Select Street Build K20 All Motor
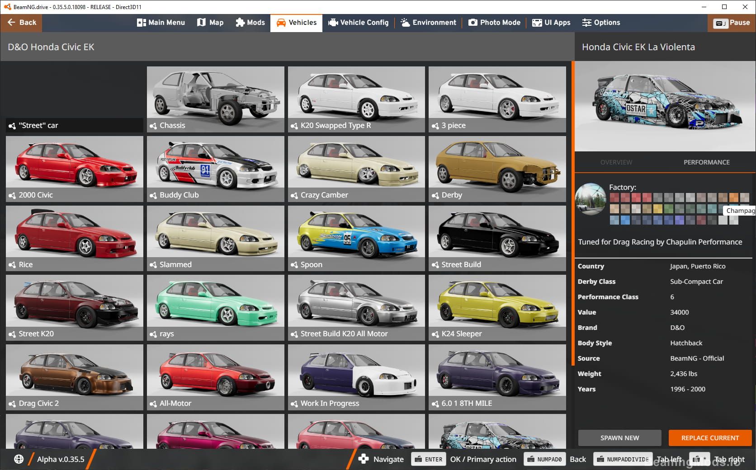This screenshot has width=756, height=470. pyautogui.click(x=356, y=308)
